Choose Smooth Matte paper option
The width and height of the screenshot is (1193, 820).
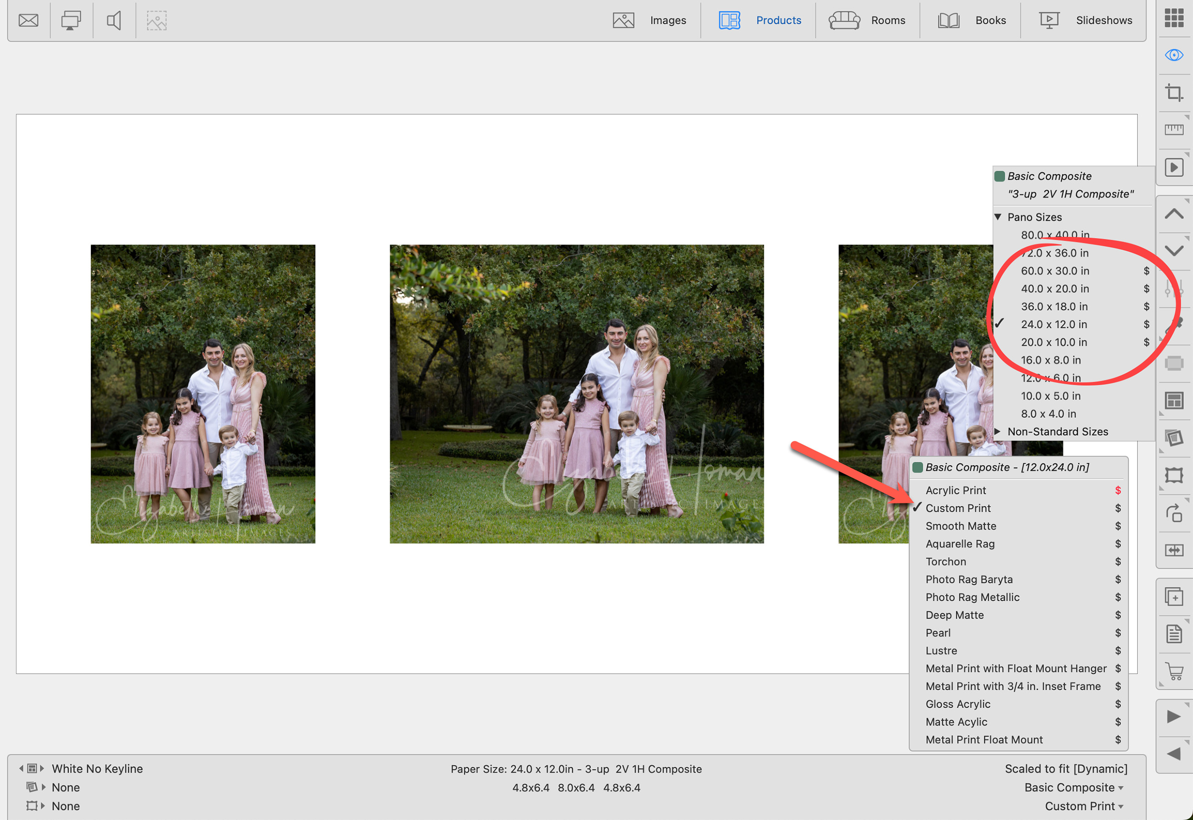(x=961, y=526)
